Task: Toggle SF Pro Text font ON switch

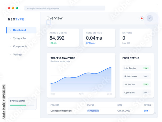Action: [x=146, y=85]
